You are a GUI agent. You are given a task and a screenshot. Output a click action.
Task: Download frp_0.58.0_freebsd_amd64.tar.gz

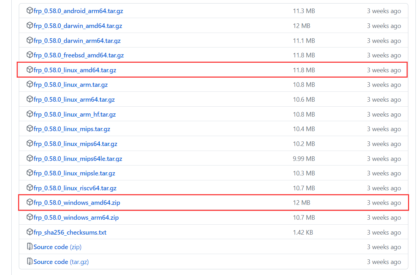click(x=78, y=55)
